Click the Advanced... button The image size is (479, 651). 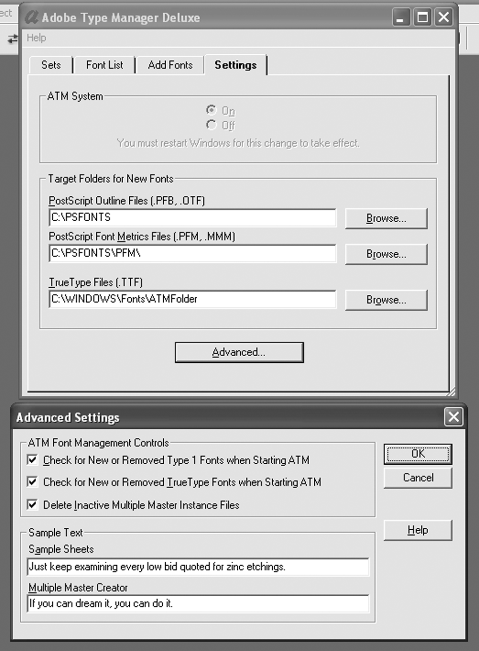(239, 352)
